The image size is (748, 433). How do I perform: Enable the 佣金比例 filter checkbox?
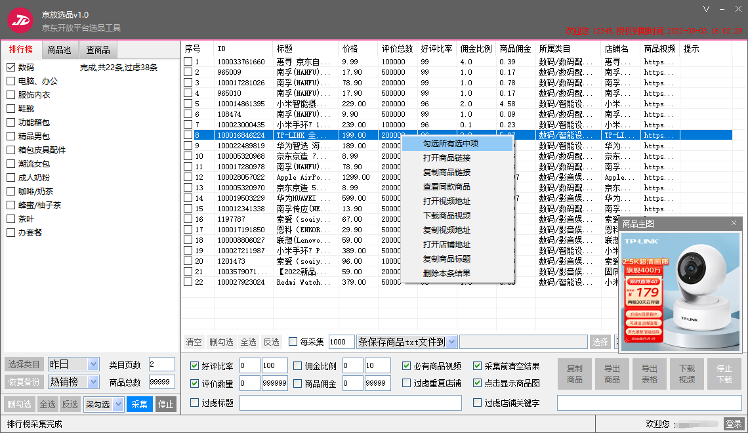[297, 366]
